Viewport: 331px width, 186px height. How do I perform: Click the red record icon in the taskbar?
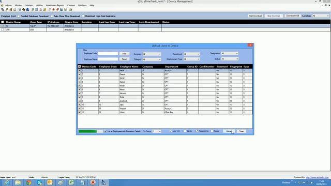pos(93,182)
